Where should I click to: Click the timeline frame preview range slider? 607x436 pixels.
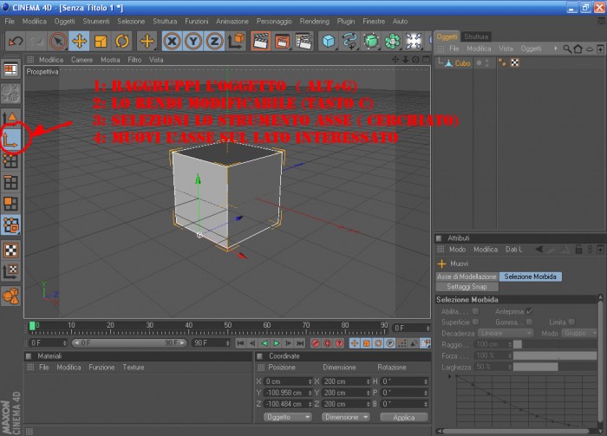point(129,342)
